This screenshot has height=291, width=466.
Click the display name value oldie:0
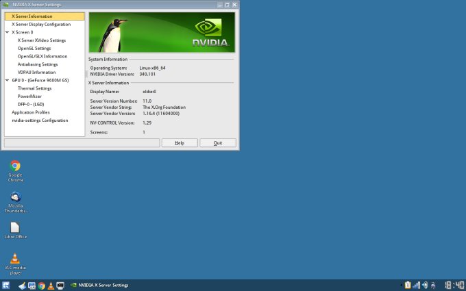pyautogui.click(x=149, y=92)
